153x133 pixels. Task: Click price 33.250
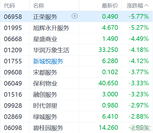[108, 50]
